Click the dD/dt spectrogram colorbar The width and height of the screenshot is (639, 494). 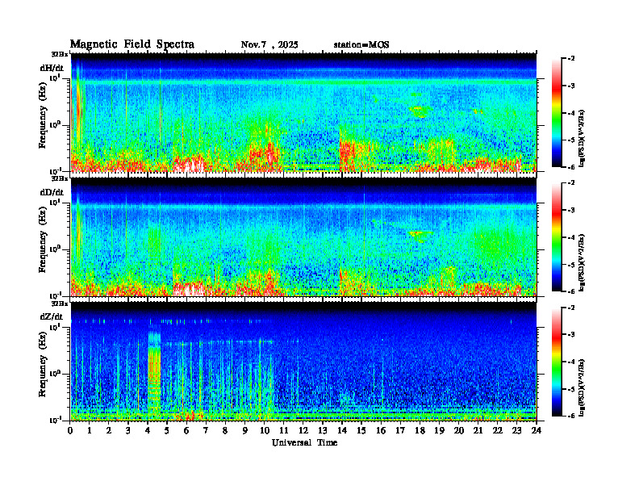coord(557,237)
